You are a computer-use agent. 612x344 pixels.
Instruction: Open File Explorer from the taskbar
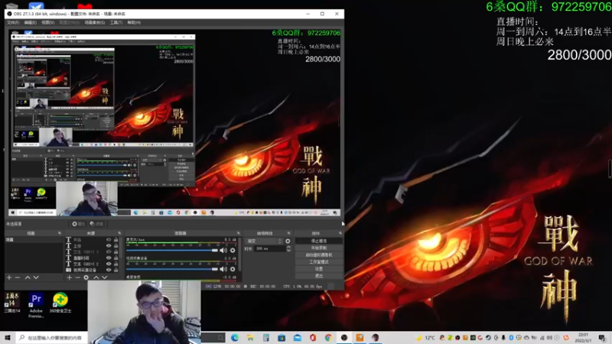tap(250, 338)
